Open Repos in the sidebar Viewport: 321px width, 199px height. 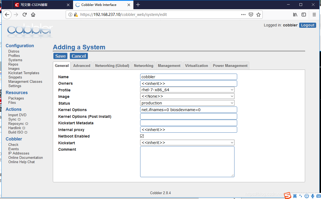pos(13,64)
